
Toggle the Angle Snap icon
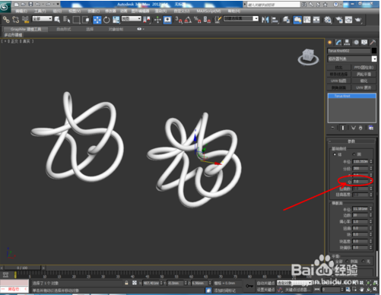[188, 20]
